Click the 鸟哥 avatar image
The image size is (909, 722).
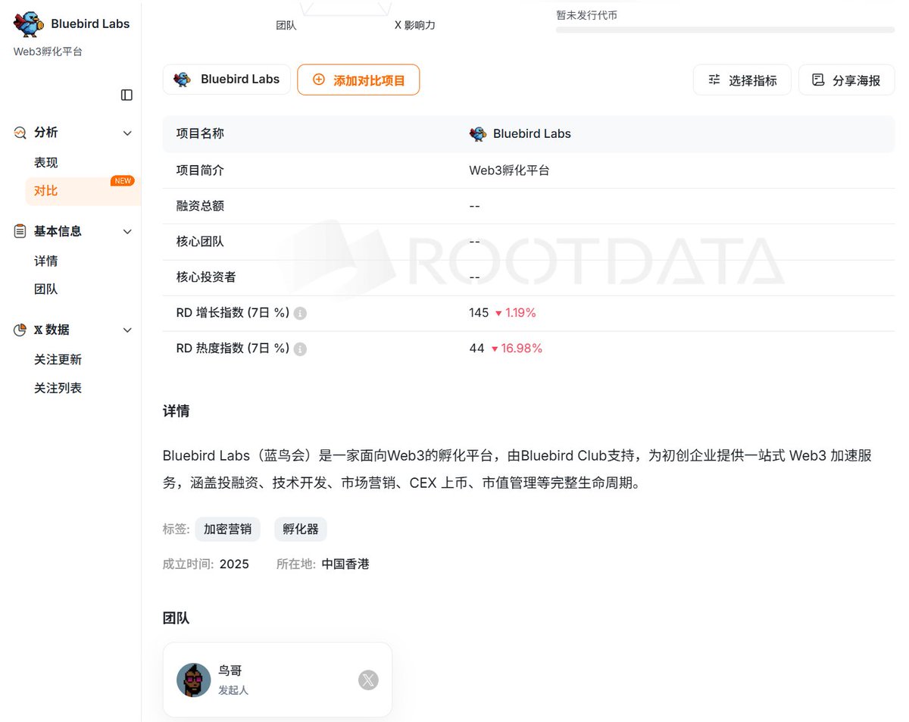coord(194,680)
